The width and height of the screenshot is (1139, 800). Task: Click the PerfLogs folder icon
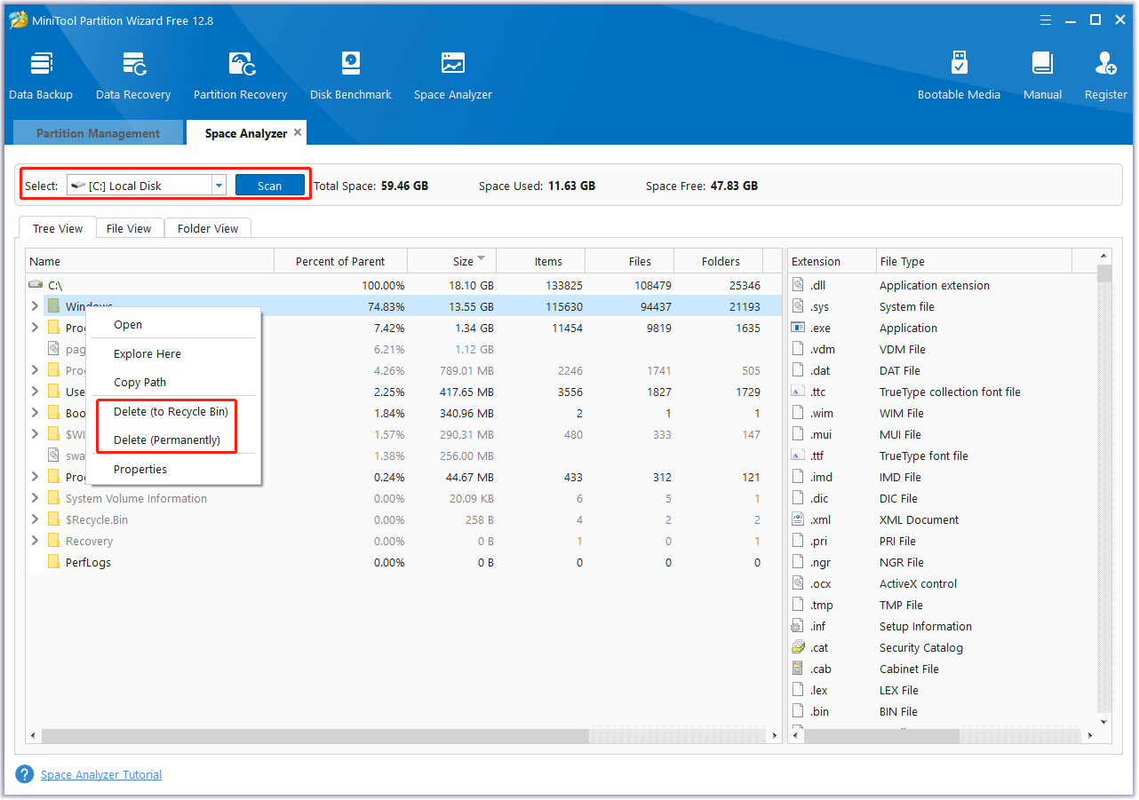[x=53, y=562]
